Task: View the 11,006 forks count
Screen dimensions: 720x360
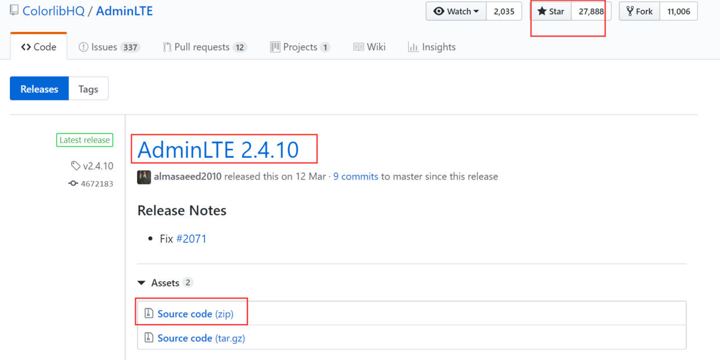Action: (x=679, y=11)
